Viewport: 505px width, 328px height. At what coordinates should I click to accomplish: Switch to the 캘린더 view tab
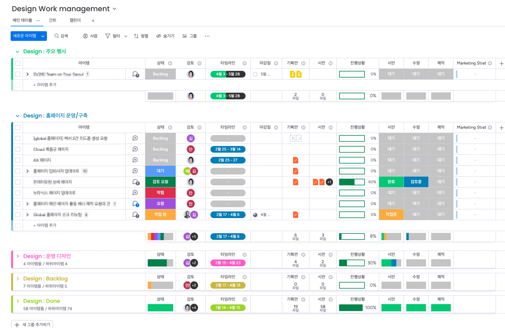tap(75, 20)
